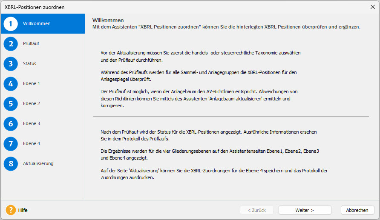The height and width of the screenshot is (220, 380).
Task: Switch to the Ebene 2 page
Action: (32, 103)
